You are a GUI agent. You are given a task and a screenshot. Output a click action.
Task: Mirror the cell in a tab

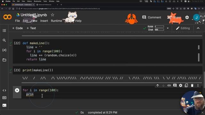click(186, 85)
